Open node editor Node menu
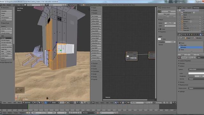204x115 pixels. coord(112,103)
